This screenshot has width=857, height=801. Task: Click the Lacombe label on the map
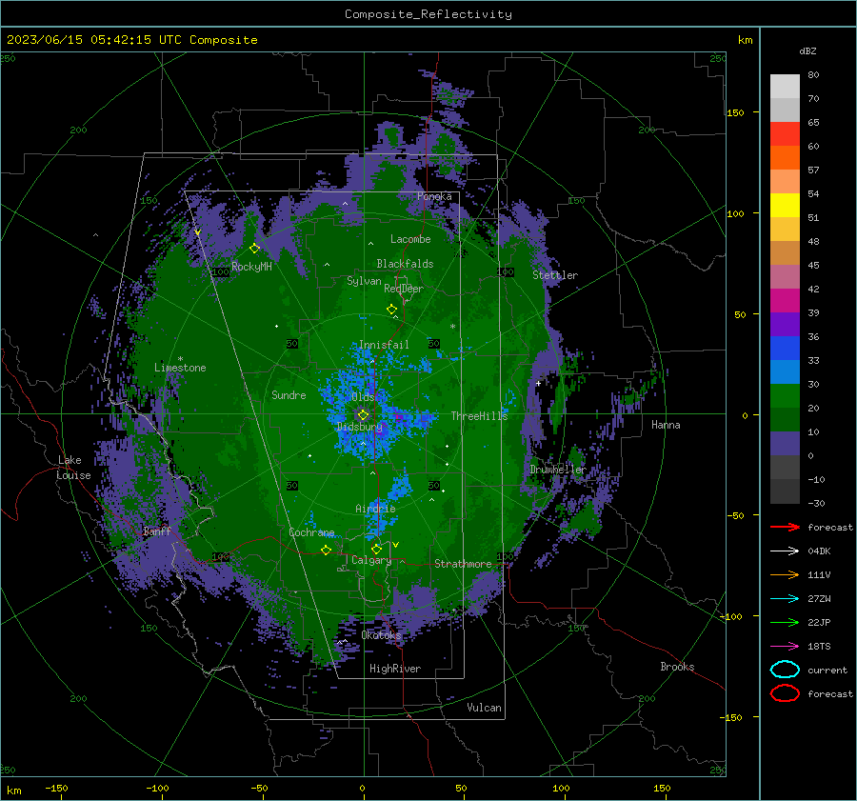coord(410,239)
